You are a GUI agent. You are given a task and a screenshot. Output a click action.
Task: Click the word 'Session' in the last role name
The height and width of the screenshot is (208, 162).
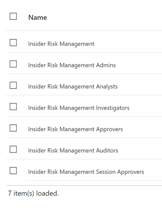[x=106, y=172]
